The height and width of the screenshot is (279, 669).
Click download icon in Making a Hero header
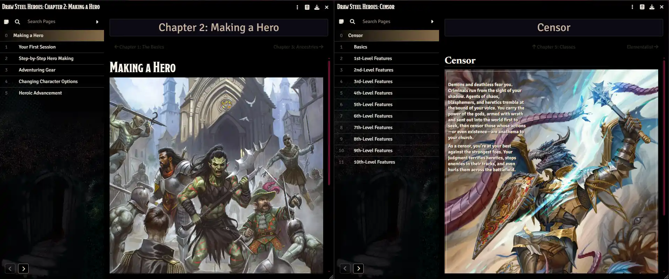[x=317, y=7]
